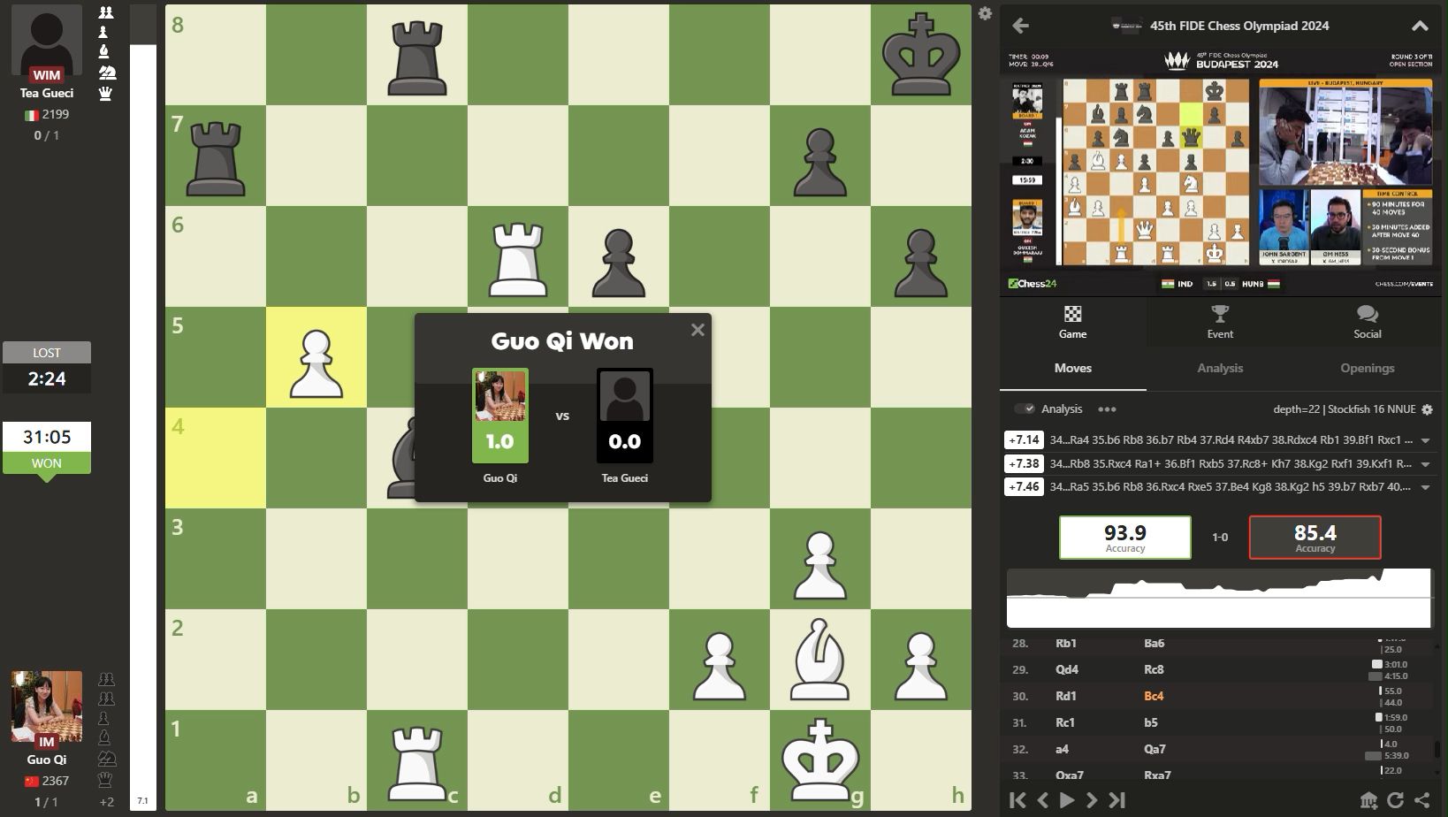Switch to the Moves tab
The image size is (1448, 817).
(1072, 369)
